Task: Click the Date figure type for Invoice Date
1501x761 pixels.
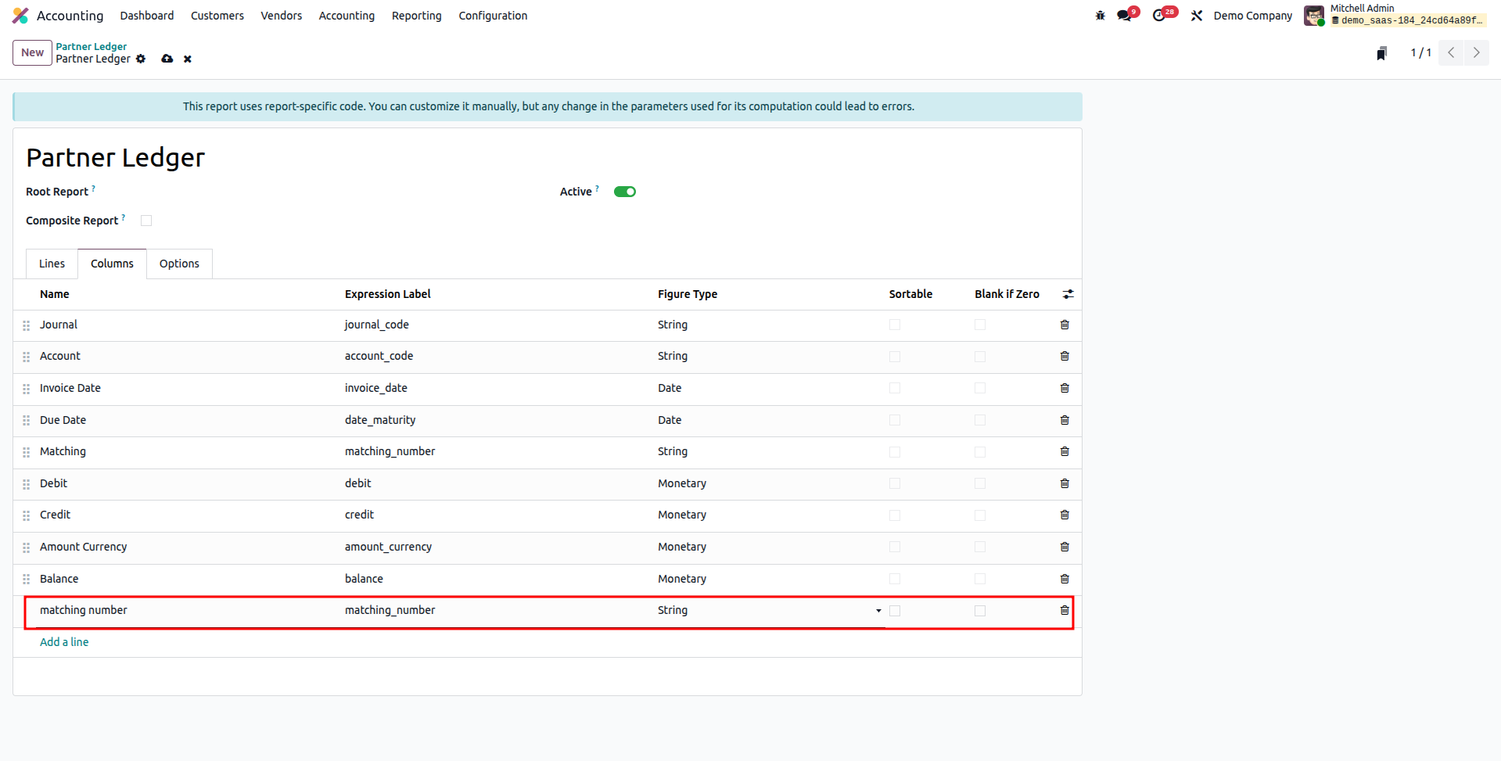Action: (670, 388)
